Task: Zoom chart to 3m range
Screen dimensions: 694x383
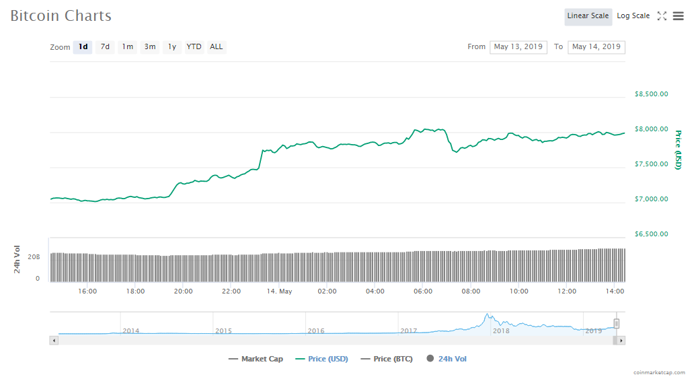Action: pyautogui.click(x=150, y=47)
